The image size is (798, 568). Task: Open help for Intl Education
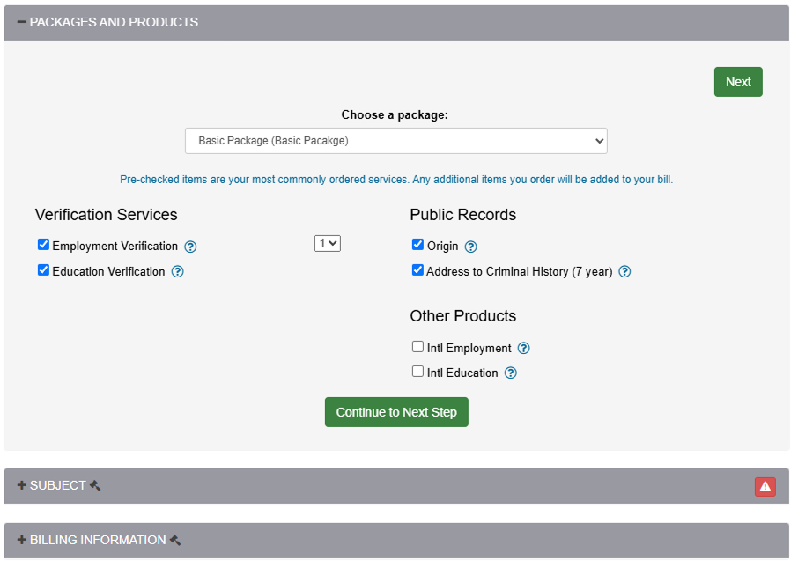(x=510, y=373)
